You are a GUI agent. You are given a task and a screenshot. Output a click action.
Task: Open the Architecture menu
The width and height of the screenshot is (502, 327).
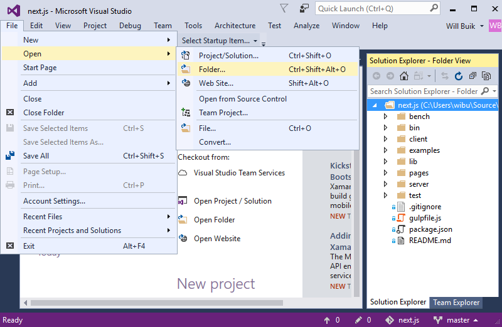235,26
